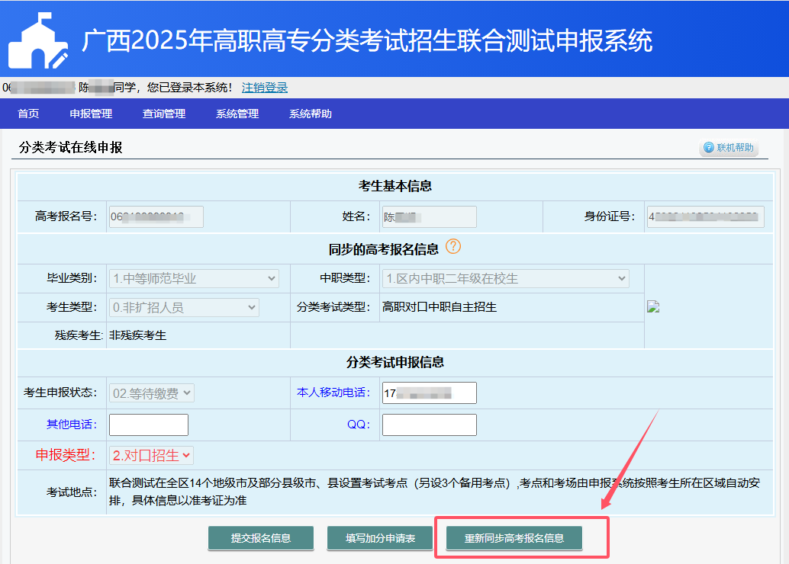Focus the QQ number input field
Image resolution: width=789 pixels, height=564 pixels.
click(429, 425)
